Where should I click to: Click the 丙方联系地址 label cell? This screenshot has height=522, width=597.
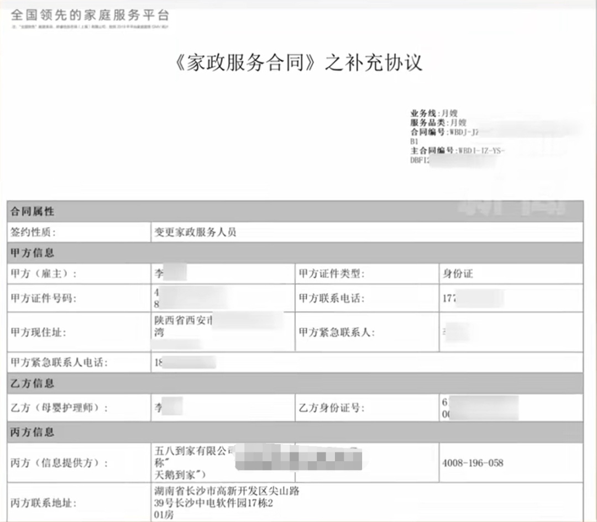coord(79,503)
